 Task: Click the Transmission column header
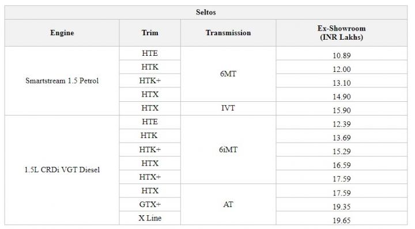coord(228,33)
